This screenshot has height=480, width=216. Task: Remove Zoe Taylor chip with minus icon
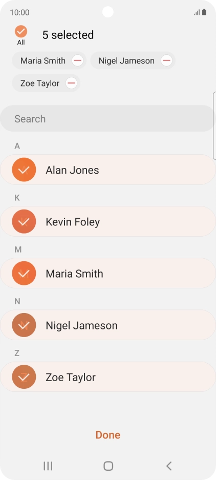point(71,83)
